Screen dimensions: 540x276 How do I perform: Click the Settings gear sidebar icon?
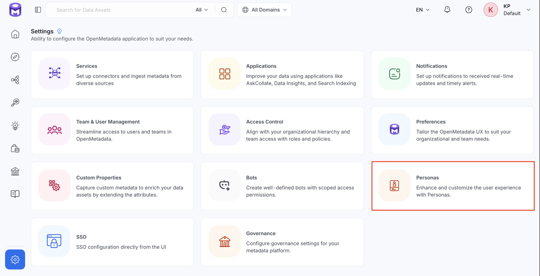coord(15,259)
